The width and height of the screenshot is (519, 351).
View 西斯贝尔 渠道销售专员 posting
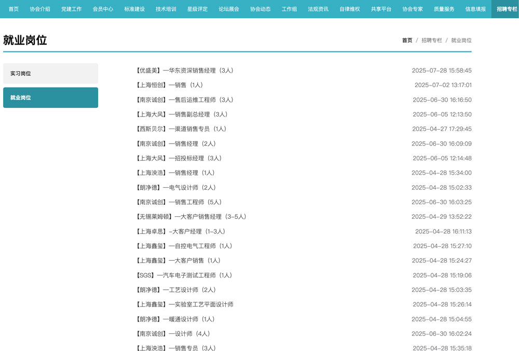tap(182, 129)
